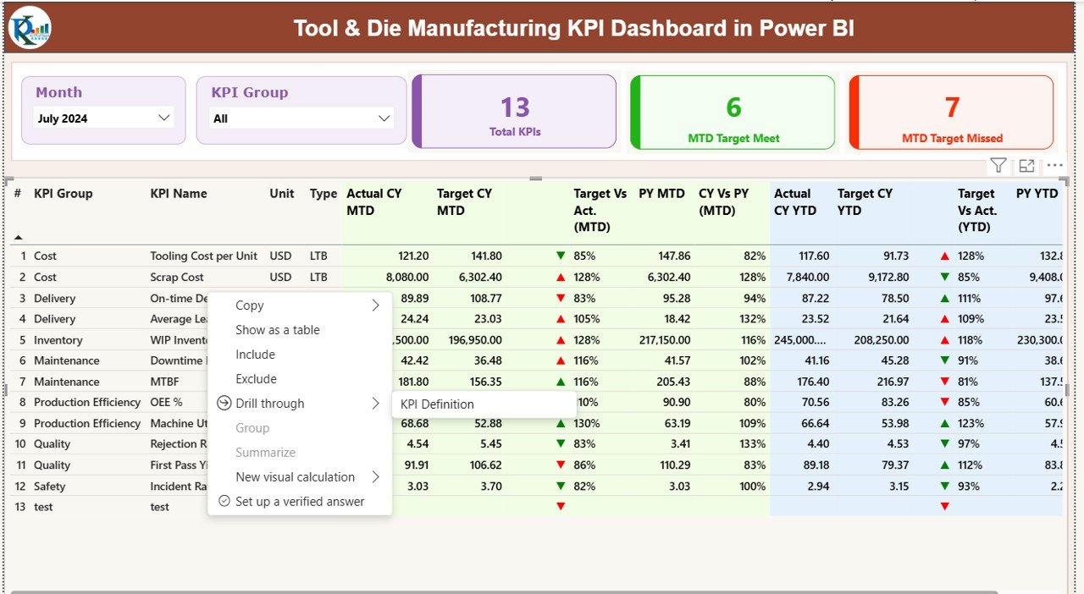Click the horizontal scrollbar above the table
Screen dimensions: 1084x594
[x=534, y=179]
